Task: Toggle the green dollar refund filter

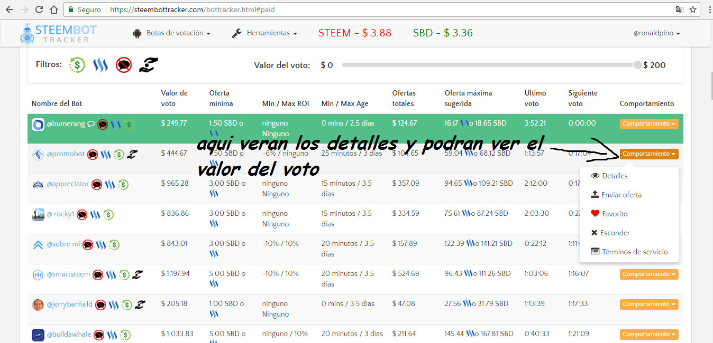Action: point(77,65)
